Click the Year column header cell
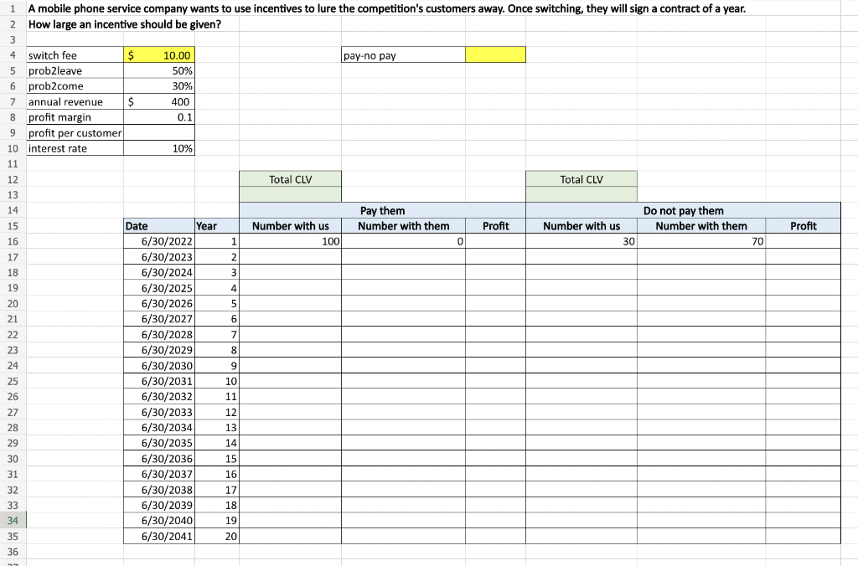The image size is (858, 566). (216, 226)
